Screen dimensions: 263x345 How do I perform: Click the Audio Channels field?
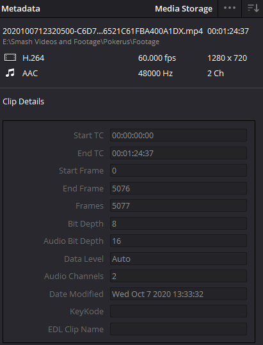tap(179, 276)
